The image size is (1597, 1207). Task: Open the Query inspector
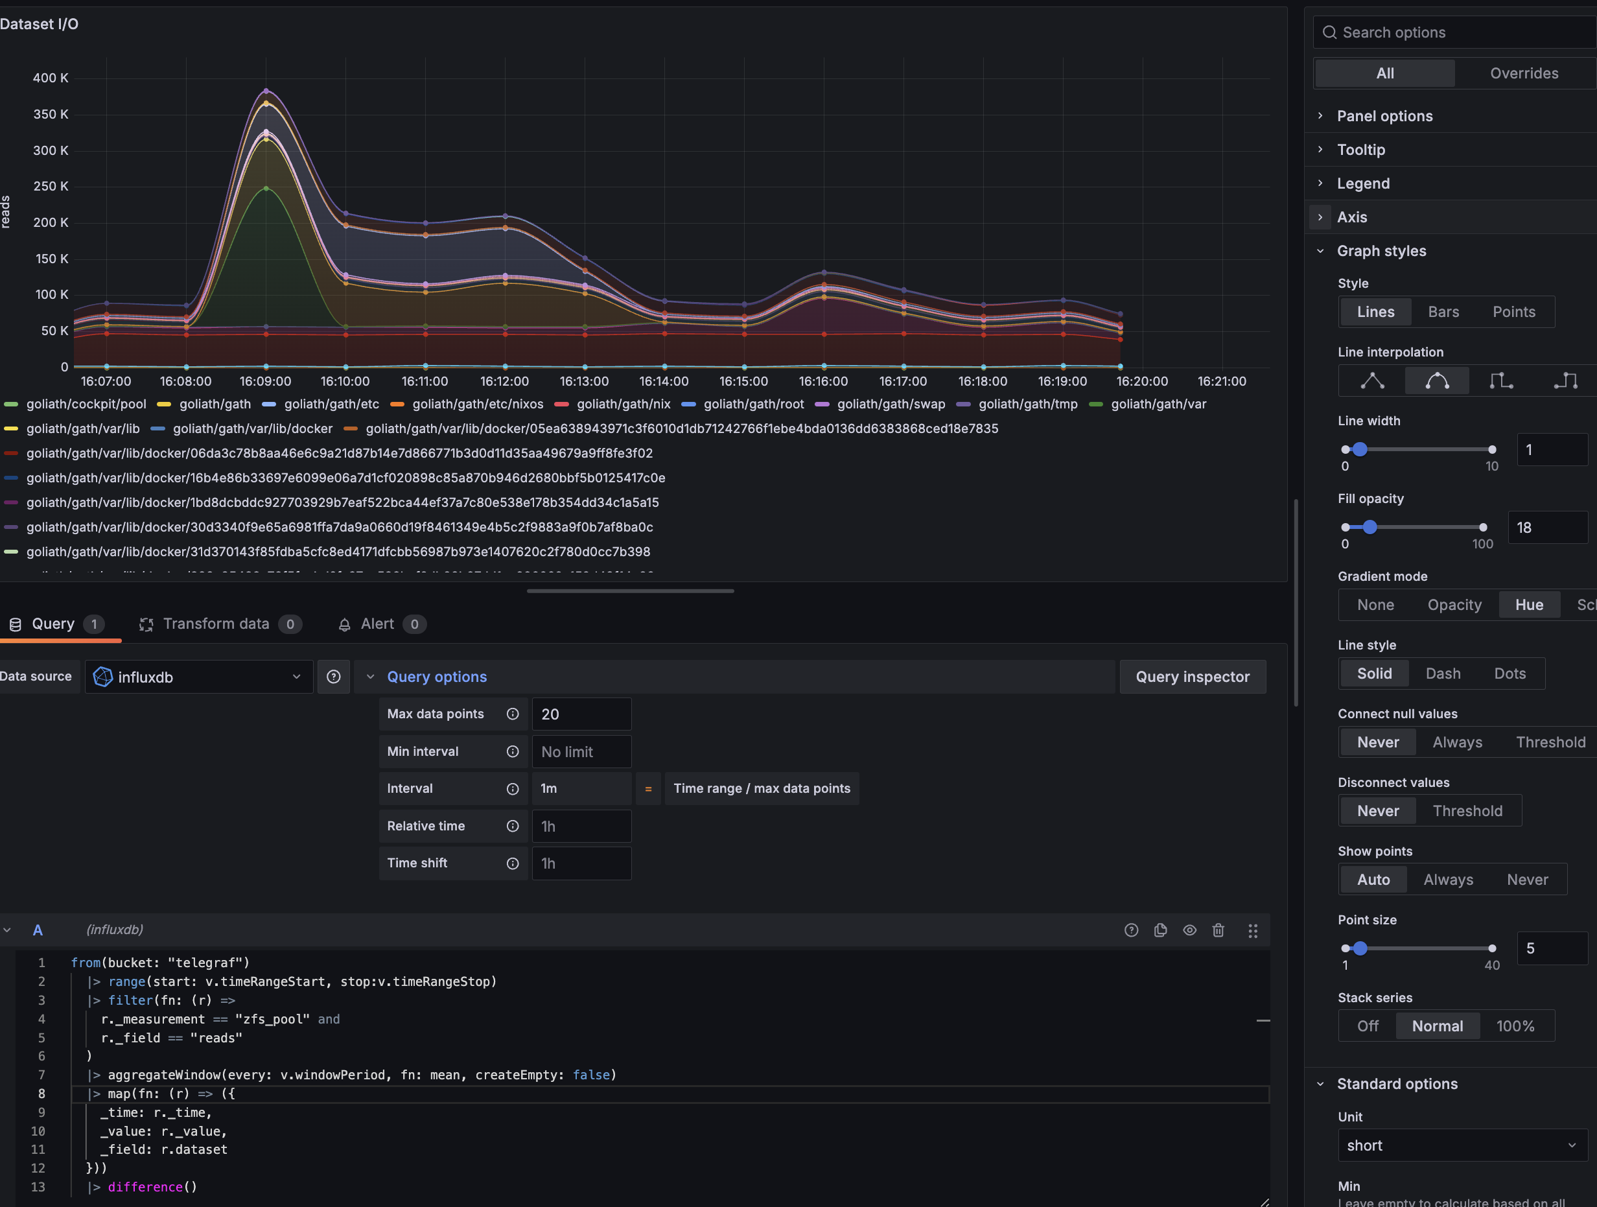pos(1192,676)
